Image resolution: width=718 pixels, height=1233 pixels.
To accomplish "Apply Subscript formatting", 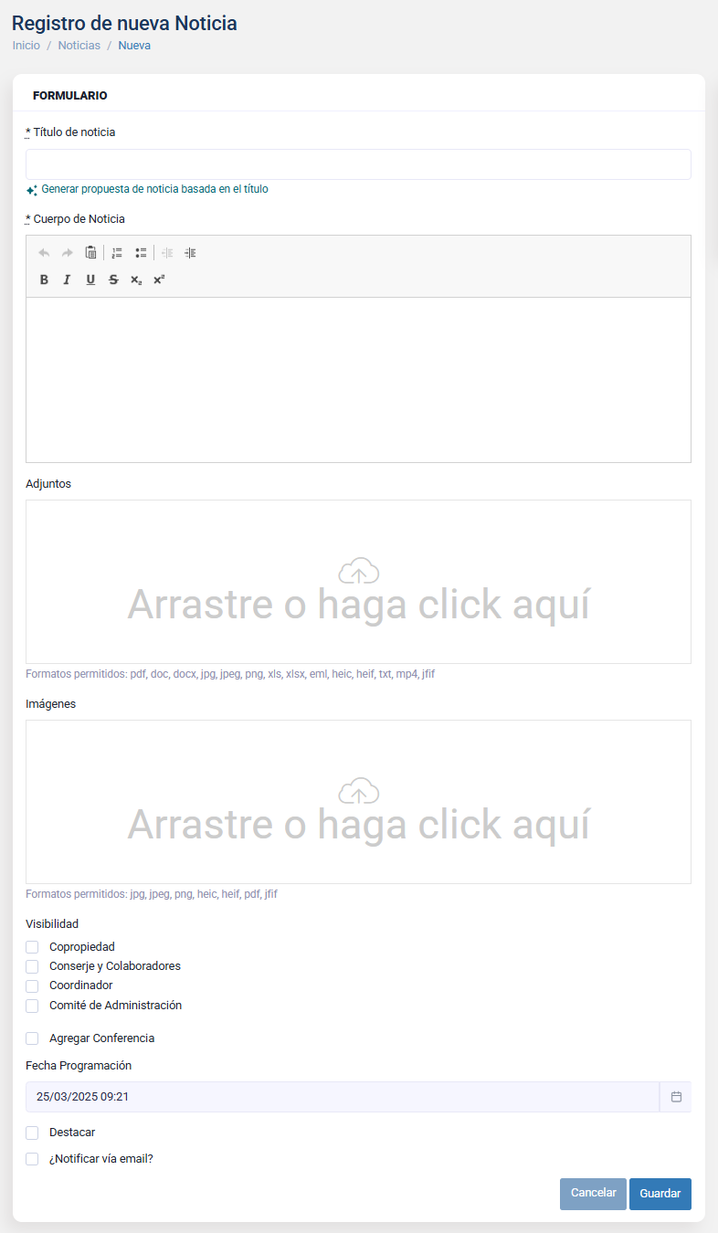I will (136, 279).
